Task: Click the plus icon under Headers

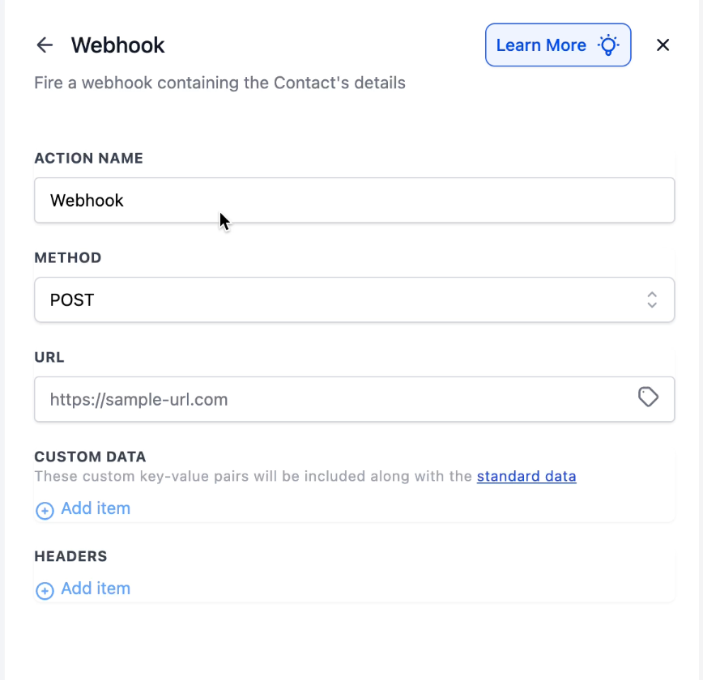Action: point(45,590)
